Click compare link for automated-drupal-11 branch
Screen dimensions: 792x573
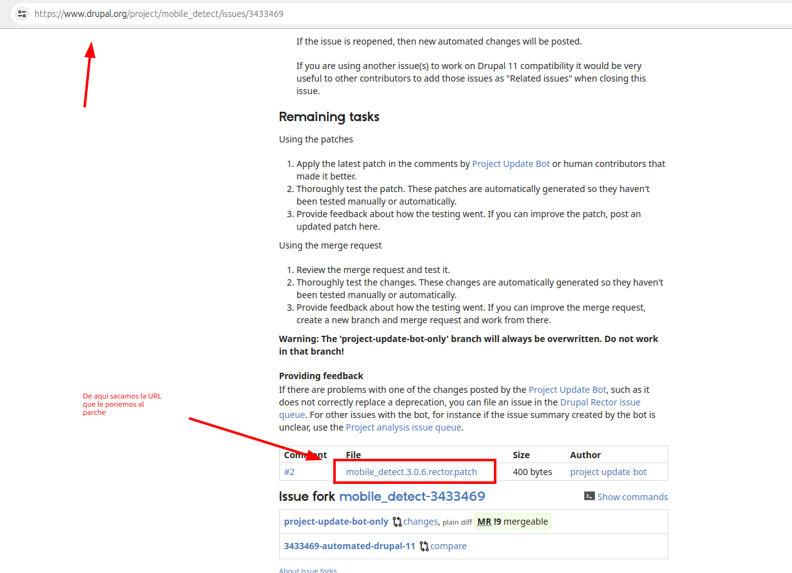tap(448, 546)
